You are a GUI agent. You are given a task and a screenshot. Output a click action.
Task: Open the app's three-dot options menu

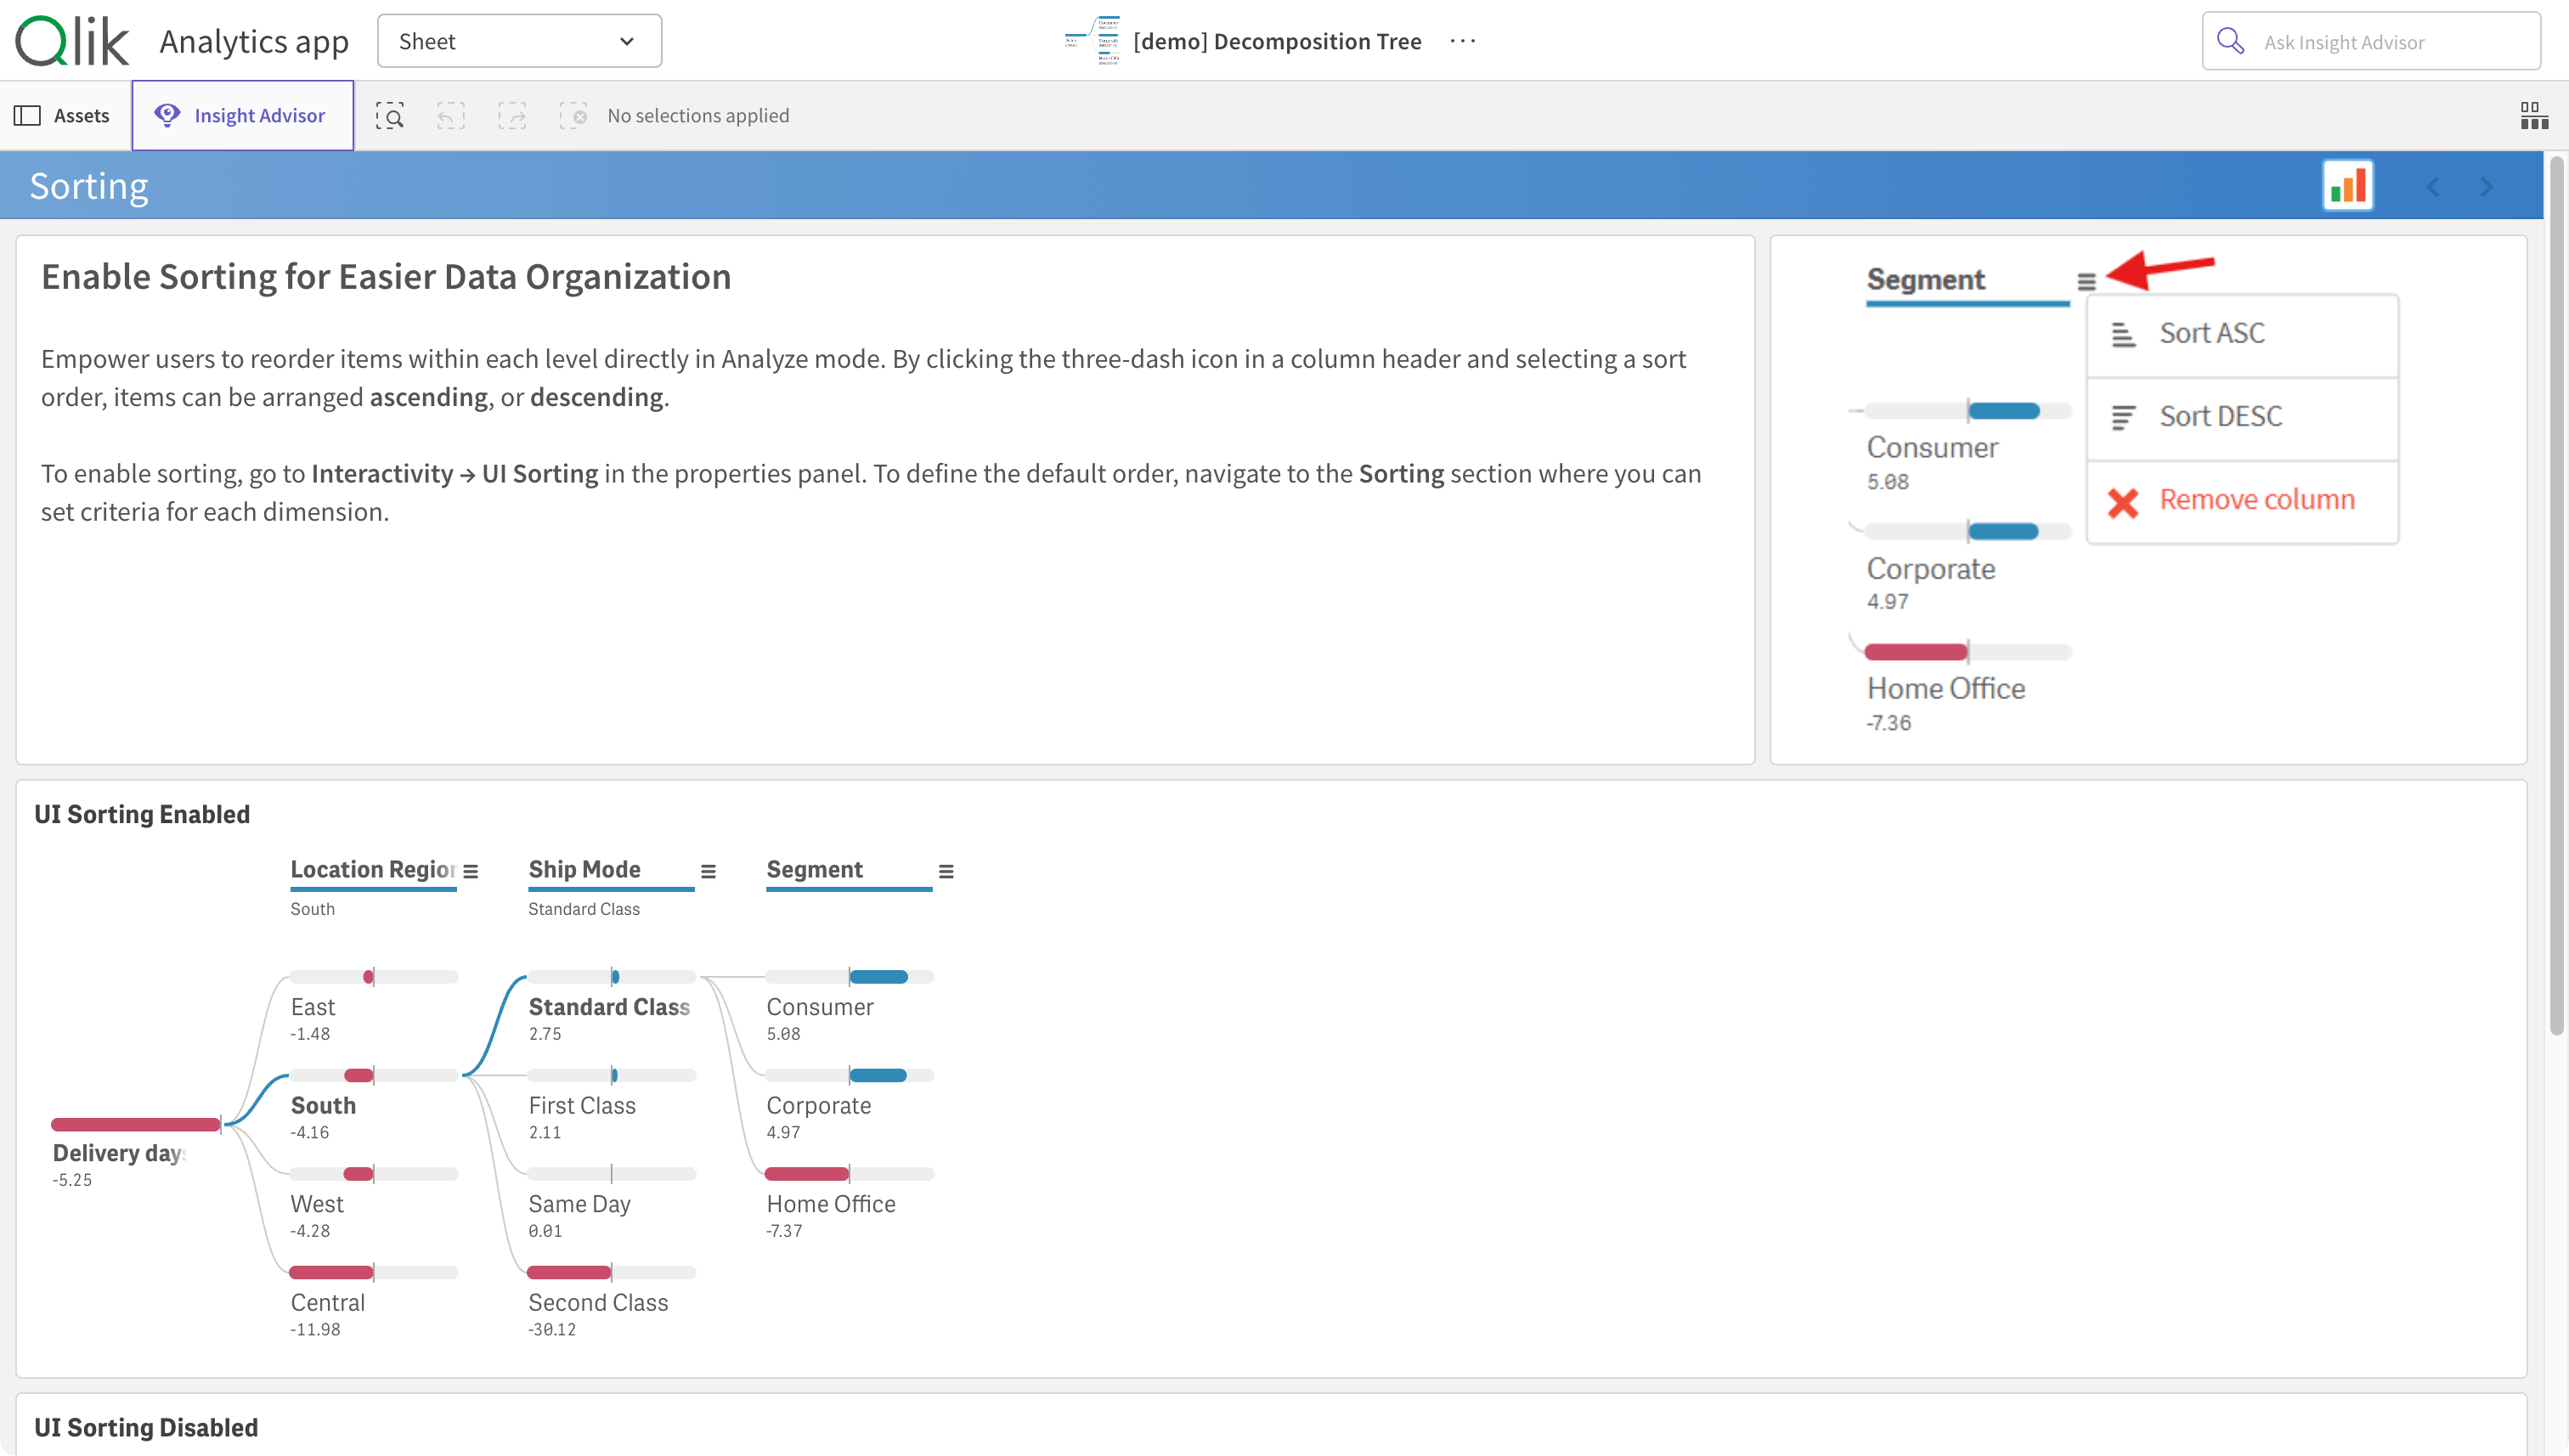pyautogui.click(x=1463, y=42)
